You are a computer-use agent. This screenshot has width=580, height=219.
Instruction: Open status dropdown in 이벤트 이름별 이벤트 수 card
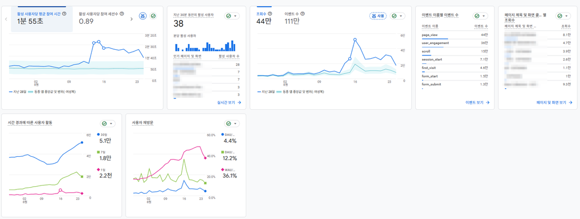click(480, 16)
